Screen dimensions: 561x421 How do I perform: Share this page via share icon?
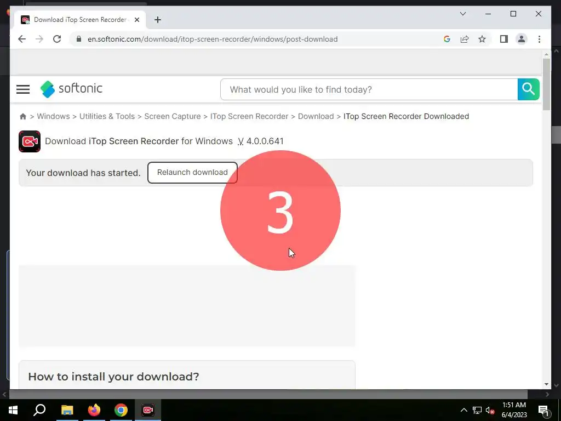pos(465,39)
